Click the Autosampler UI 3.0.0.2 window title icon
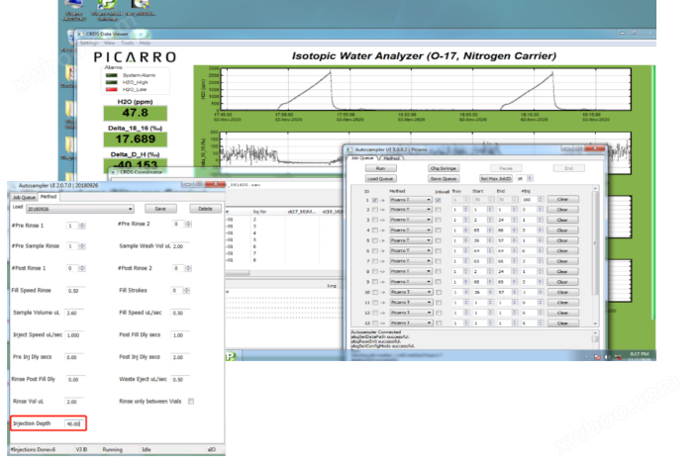This screenshot has height=466, width=692. pos(349,150)
